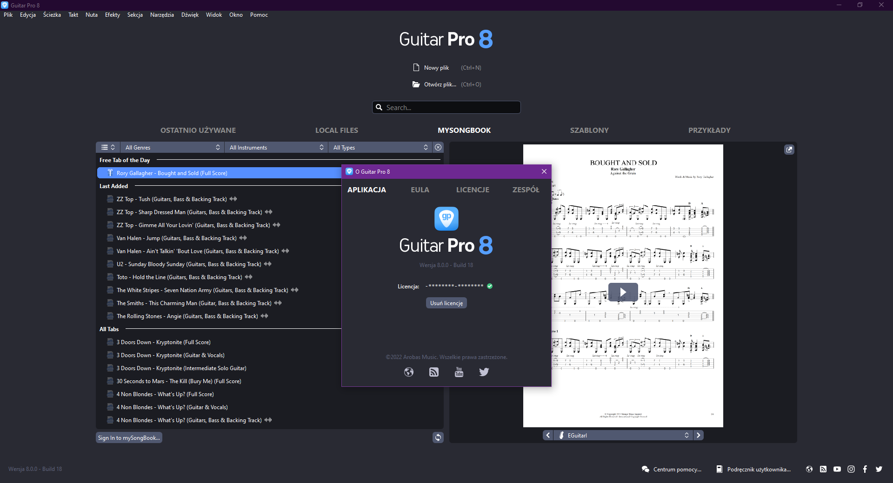Click the Search input field
The height and width of the screenshot is (483, 893).
(x=446, y=107)
